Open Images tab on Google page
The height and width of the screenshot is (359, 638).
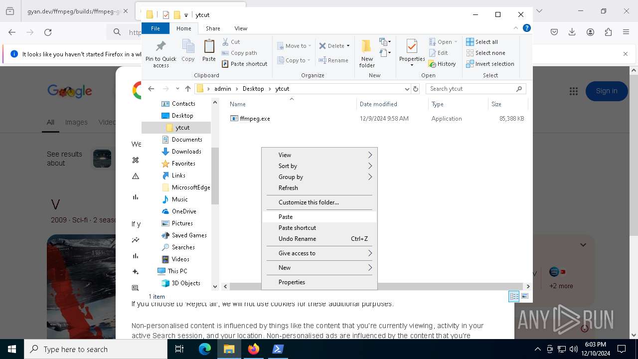click(x=76, y=122)
